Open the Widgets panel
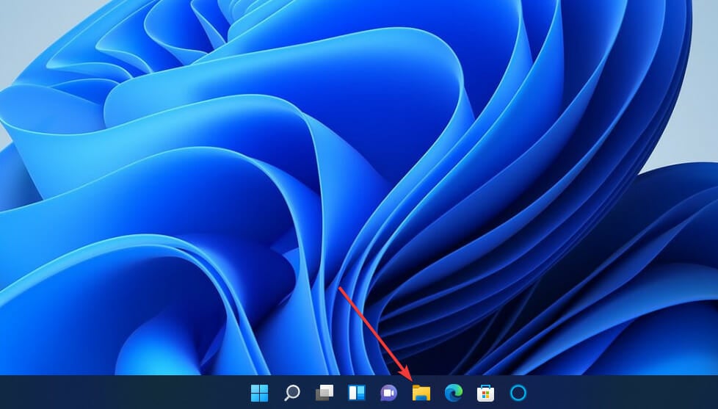Image resolution: width=718 pixels, height=409 pixels. pos(356,393)
